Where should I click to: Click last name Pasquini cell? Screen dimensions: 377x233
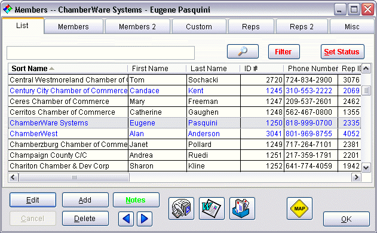[213, 123]
